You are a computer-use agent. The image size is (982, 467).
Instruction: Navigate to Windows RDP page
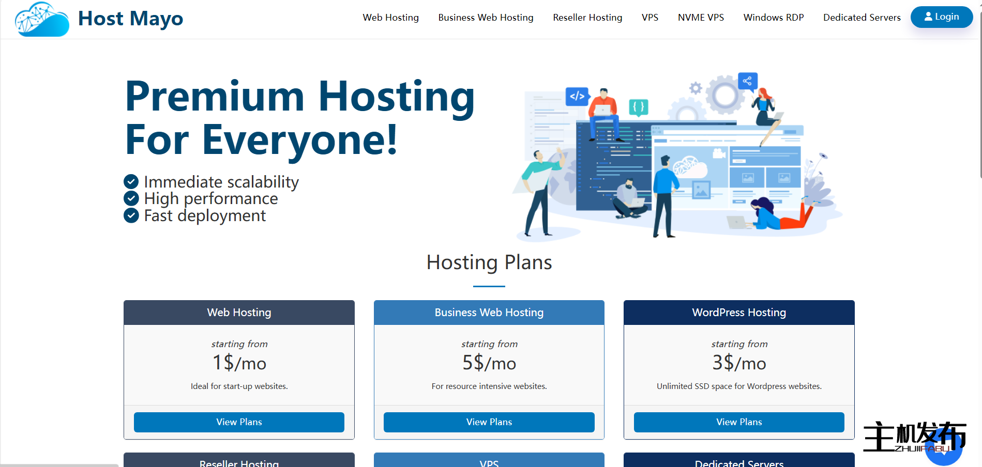pyautogui.click(x=774, y=18)
